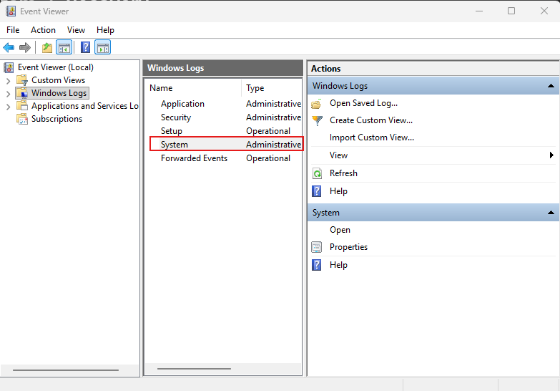Toggle the Show/Hide Console Tree toolbar icon
The width and height of the screenshot is (560, 391).
click(64, 47)
